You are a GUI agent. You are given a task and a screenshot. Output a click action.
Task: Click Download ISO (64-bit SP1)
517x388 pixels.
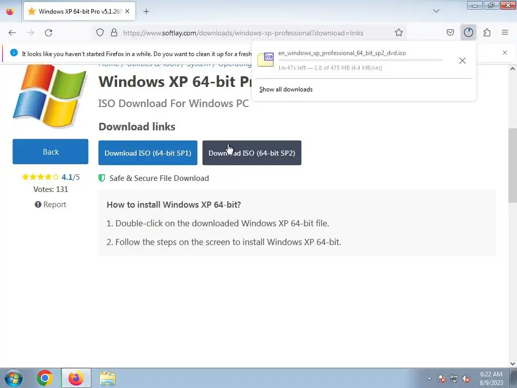(148, 153)
